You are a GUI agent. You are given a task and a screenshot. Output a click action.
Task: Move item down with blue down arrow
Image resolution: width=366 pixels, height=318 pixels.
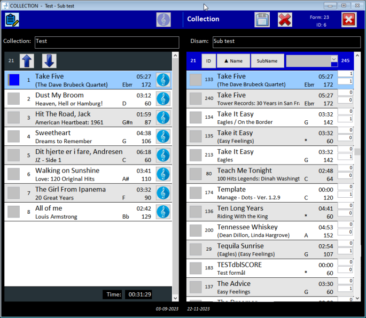tap(49, 61)
